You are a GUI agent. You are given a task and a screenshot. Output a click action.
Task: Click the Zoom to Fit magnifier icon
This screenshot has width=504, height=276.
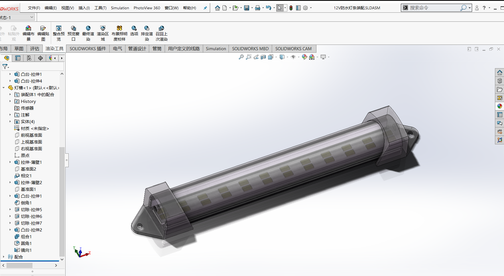pyautogui.click(x=241, y=57)
